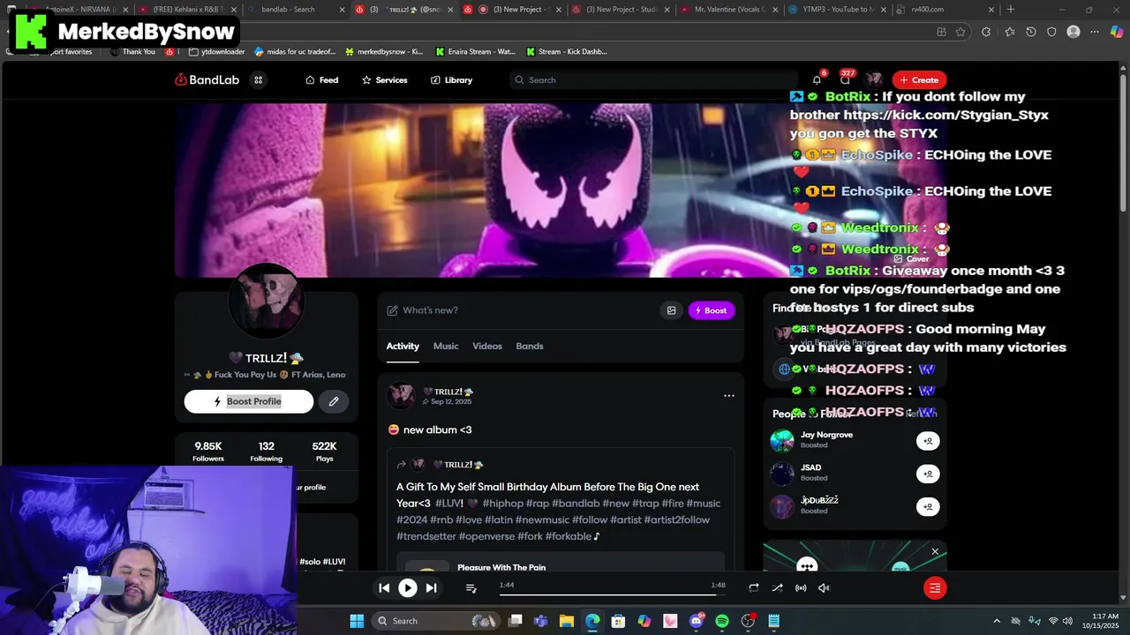Click the BandLab logo
Screen dimensions: 1130x635
coord(207,80)
